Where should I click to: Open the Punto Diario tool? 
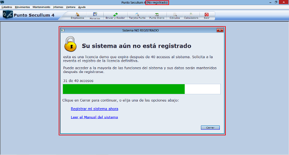coord(157,16)
